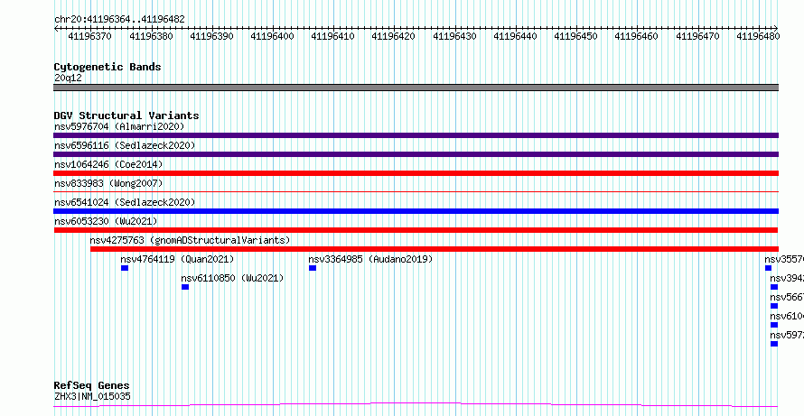Select the blue square below the nsv394 label

pyautogui.click(x=774, y=287)
